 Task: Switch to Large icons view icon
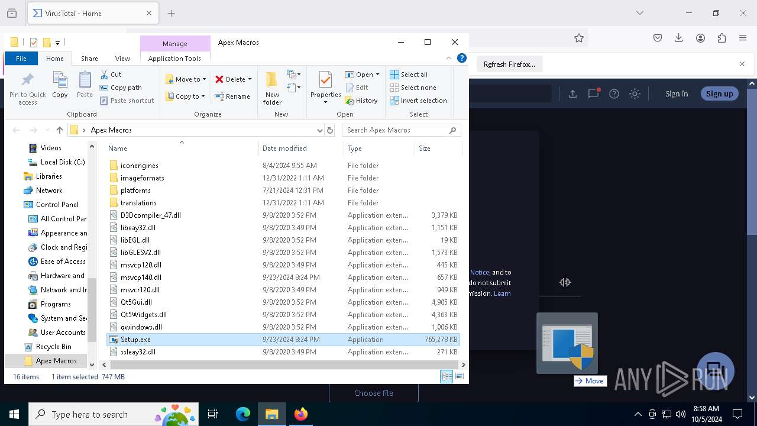pos(460,376)
